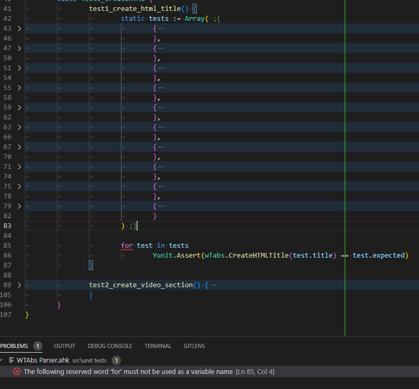Expand the folded ellipsis on line 89
The image size is (419, 389).
[213, 285]
